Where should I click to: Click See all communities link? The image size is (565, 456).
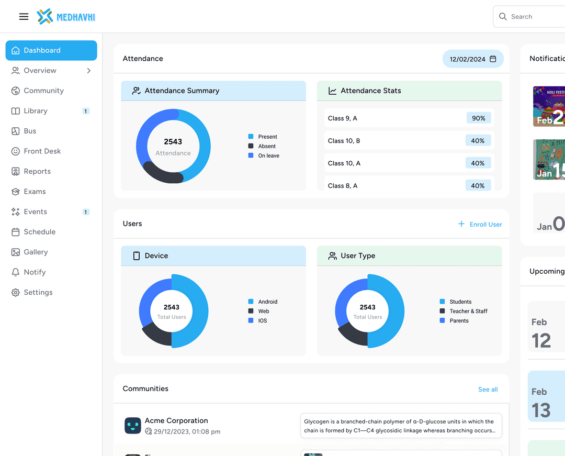(x=488, y=390)
